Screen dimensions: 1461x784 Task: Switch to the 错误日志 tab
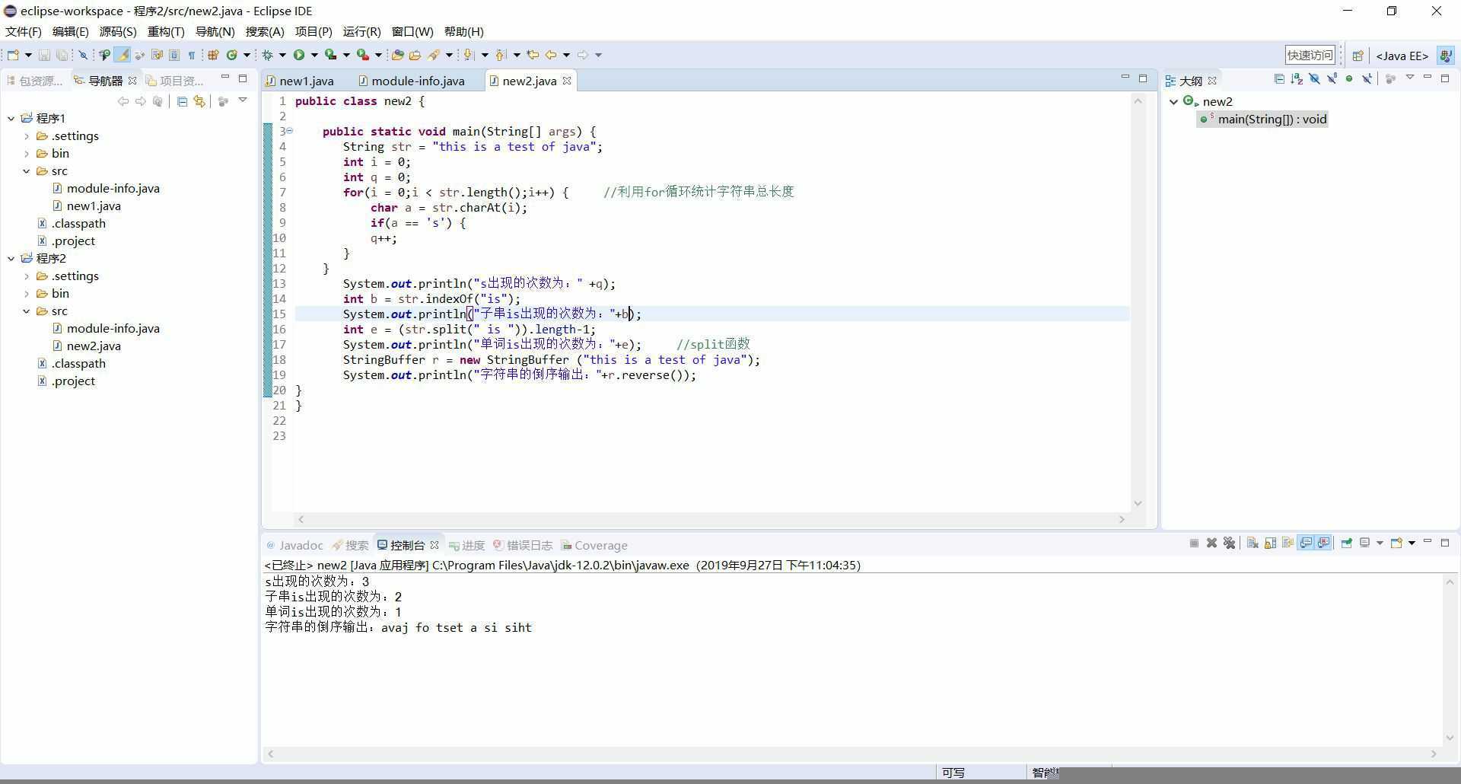tap(523, 545)
